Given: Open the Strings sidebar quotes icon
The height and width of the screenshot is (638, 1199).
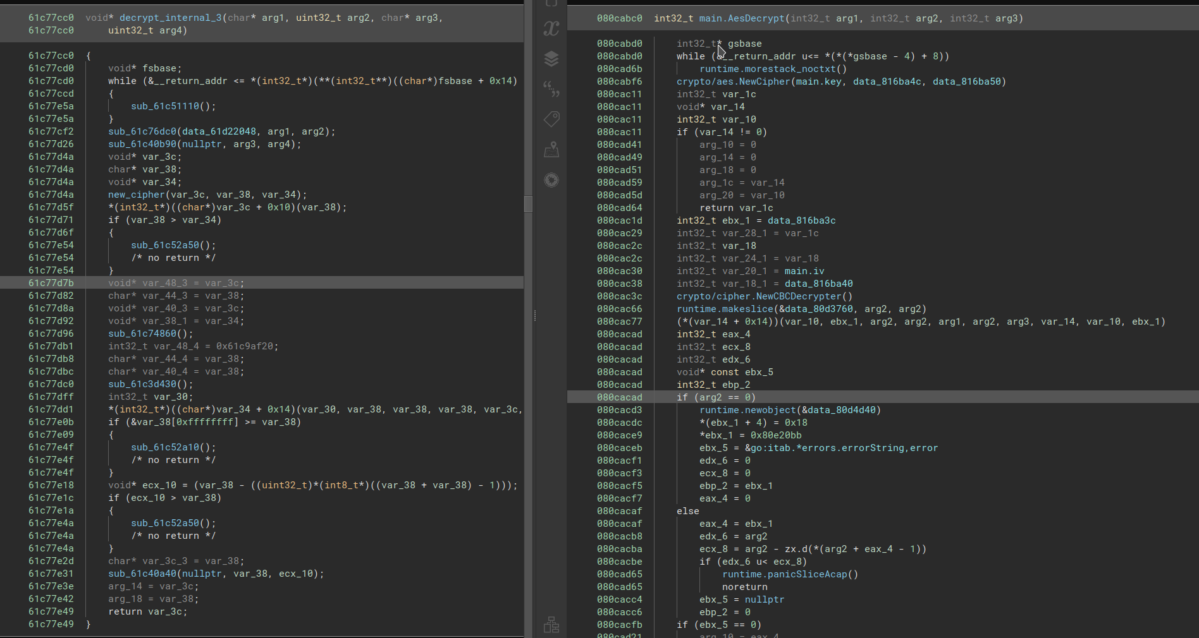Looking at the screenshot, I should click(x=551, y=89).
